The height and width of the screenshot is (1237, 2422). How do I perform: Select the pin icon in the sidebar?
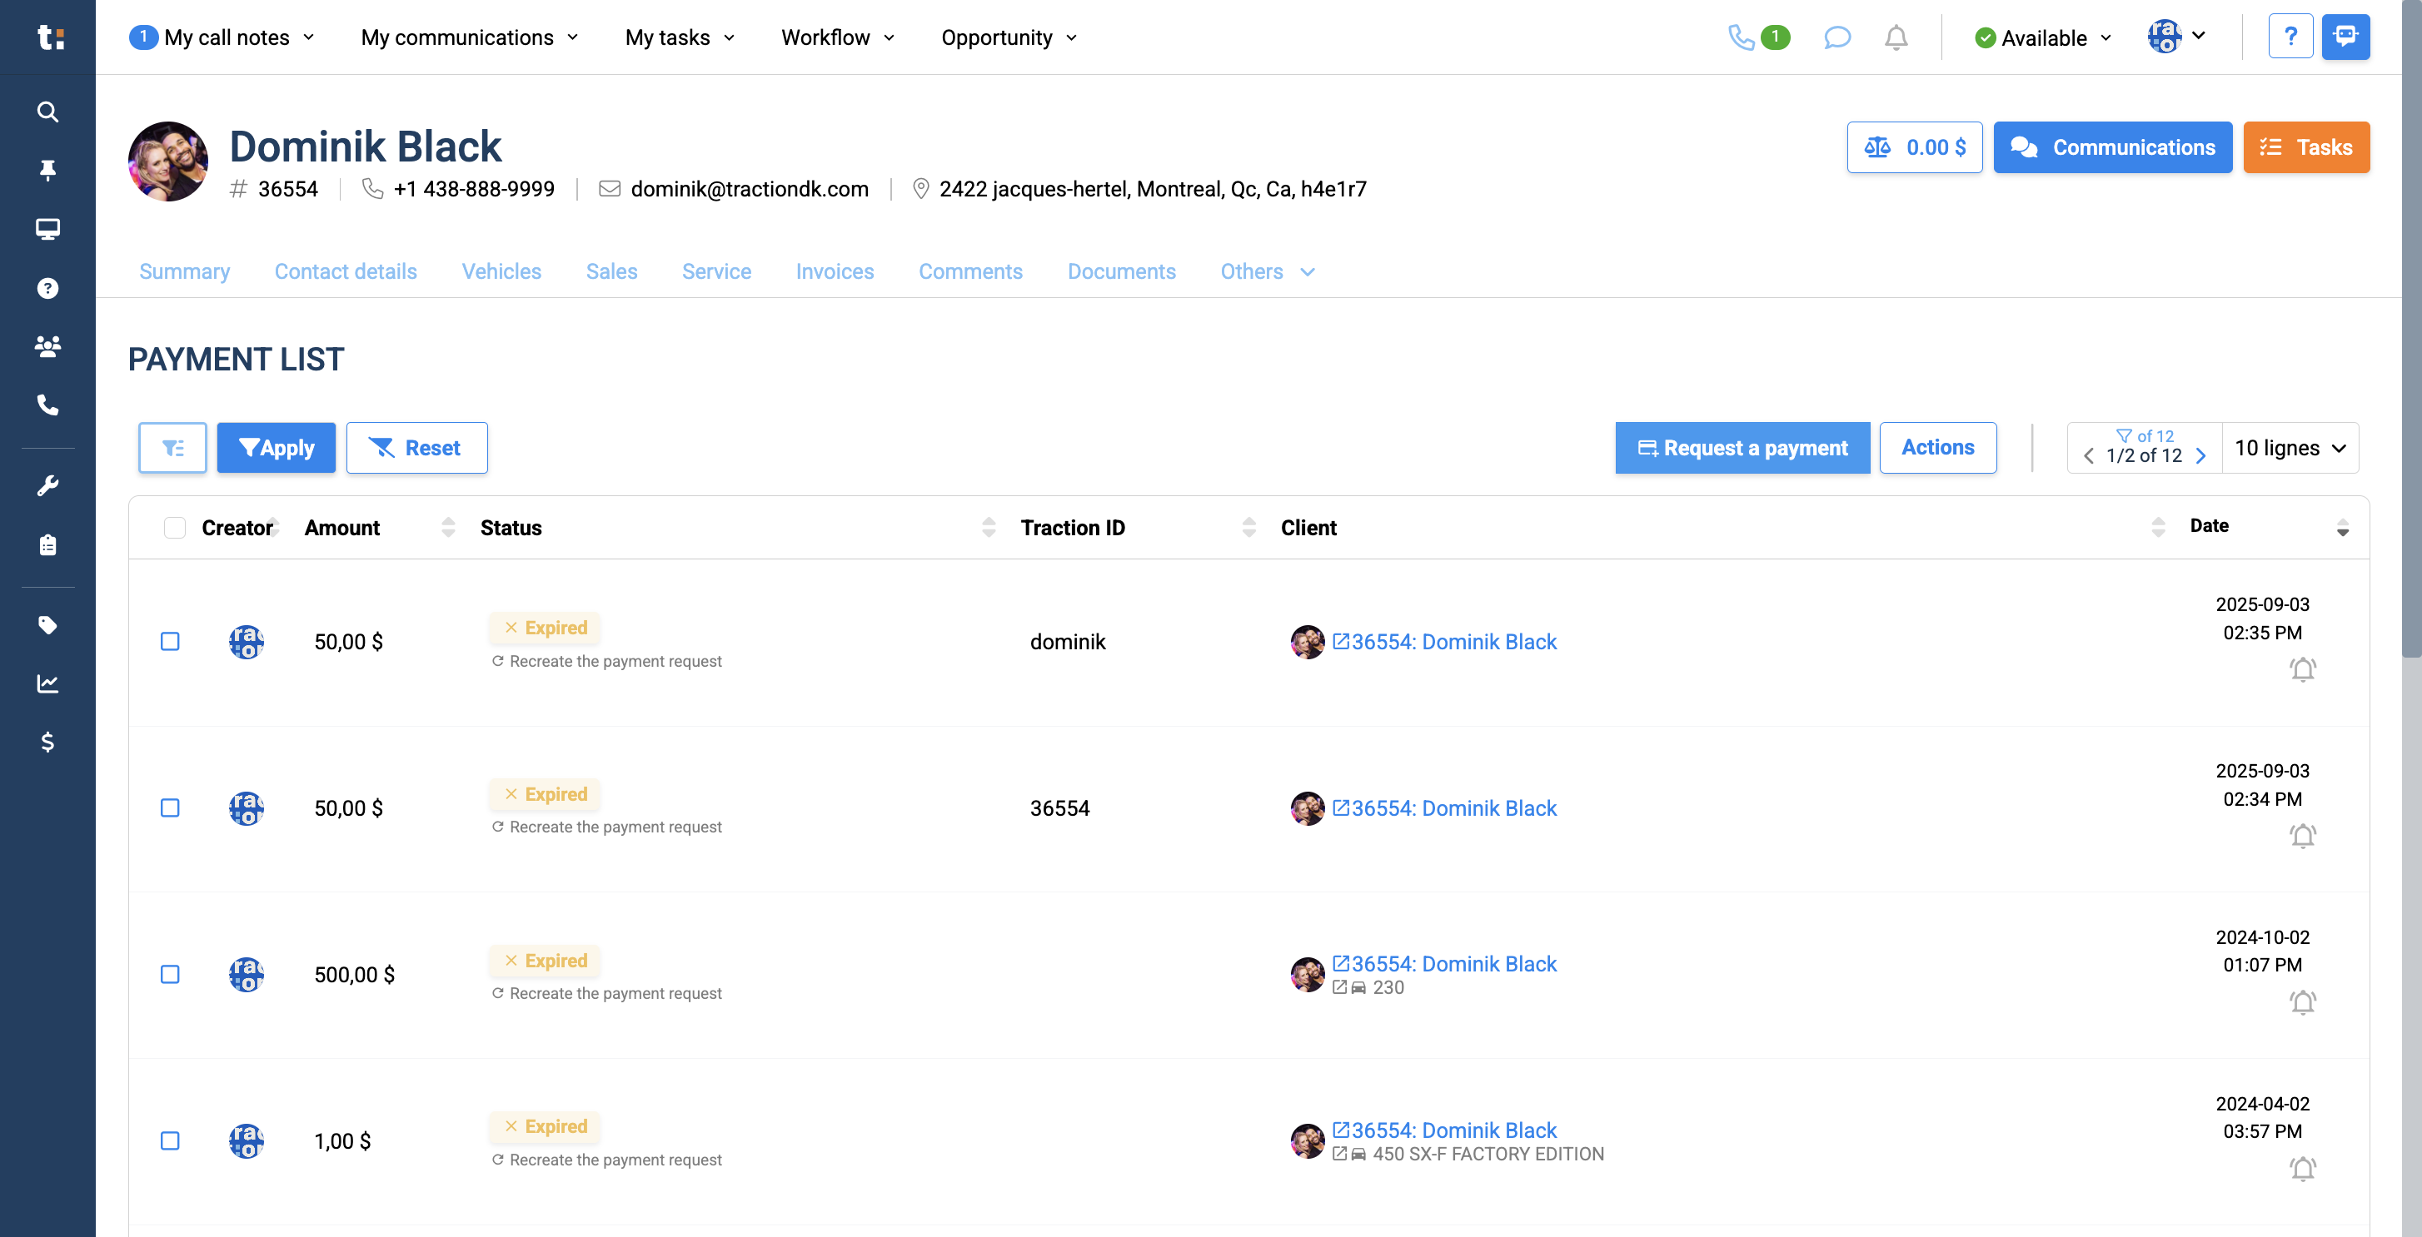pyautogui.click(x=47, y=170)
